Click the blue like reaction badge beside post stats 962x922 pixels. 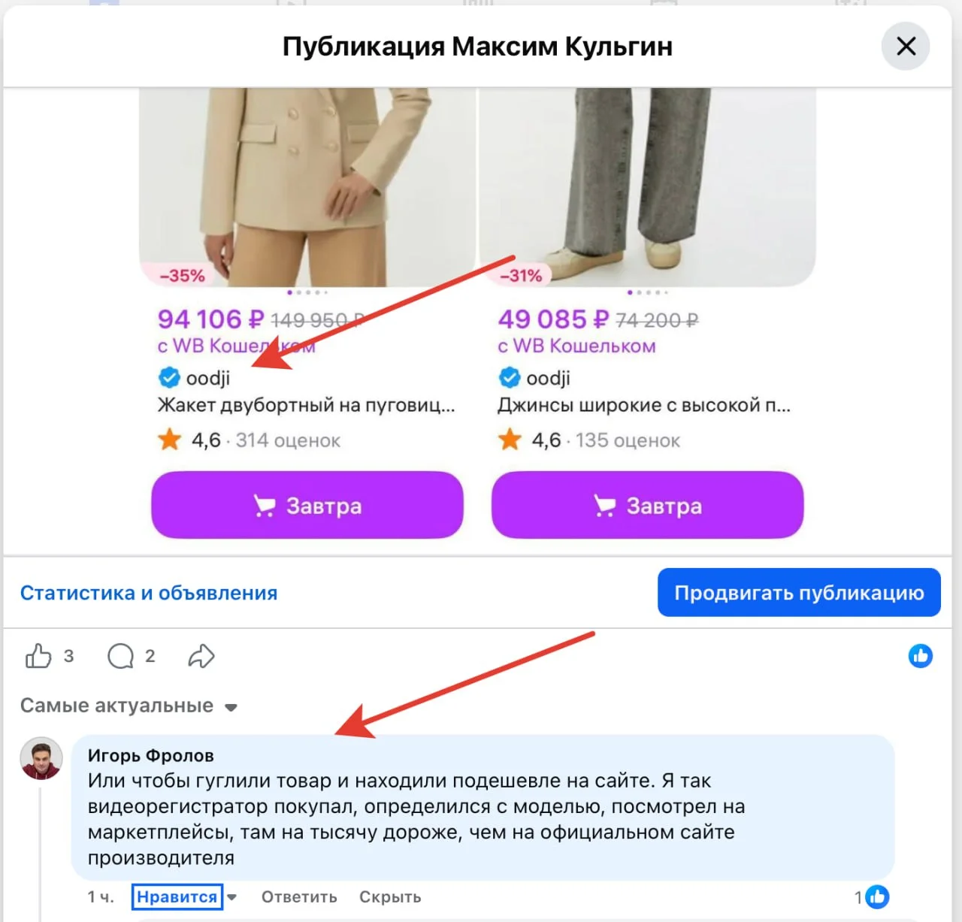(920, 656)
